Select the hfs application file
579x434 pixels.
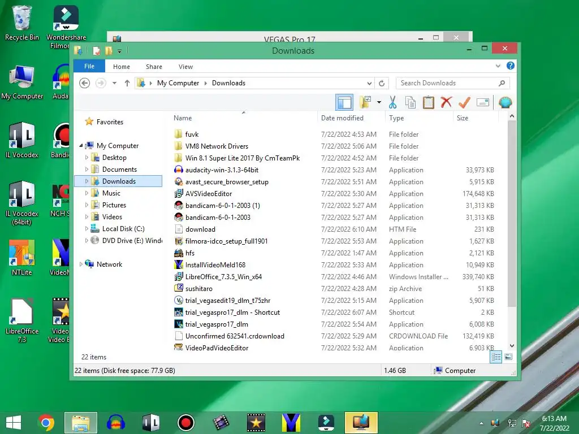(190, 253)
